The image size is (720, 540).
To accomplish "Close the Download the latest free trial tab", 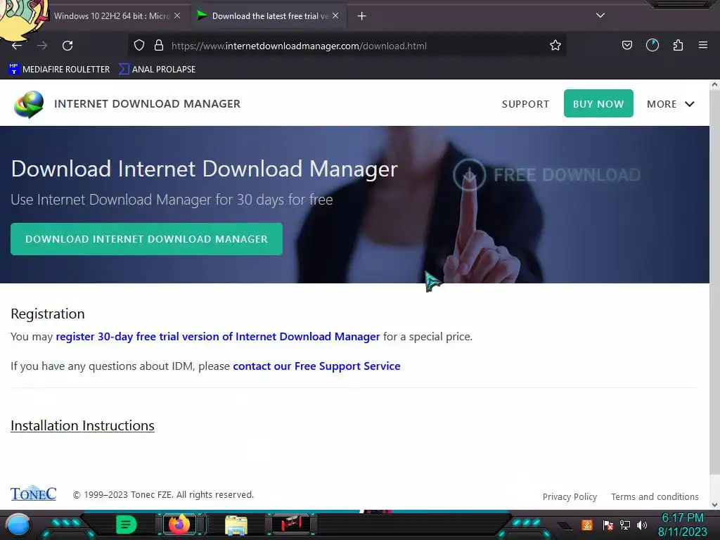I will [x=335, y=15].
